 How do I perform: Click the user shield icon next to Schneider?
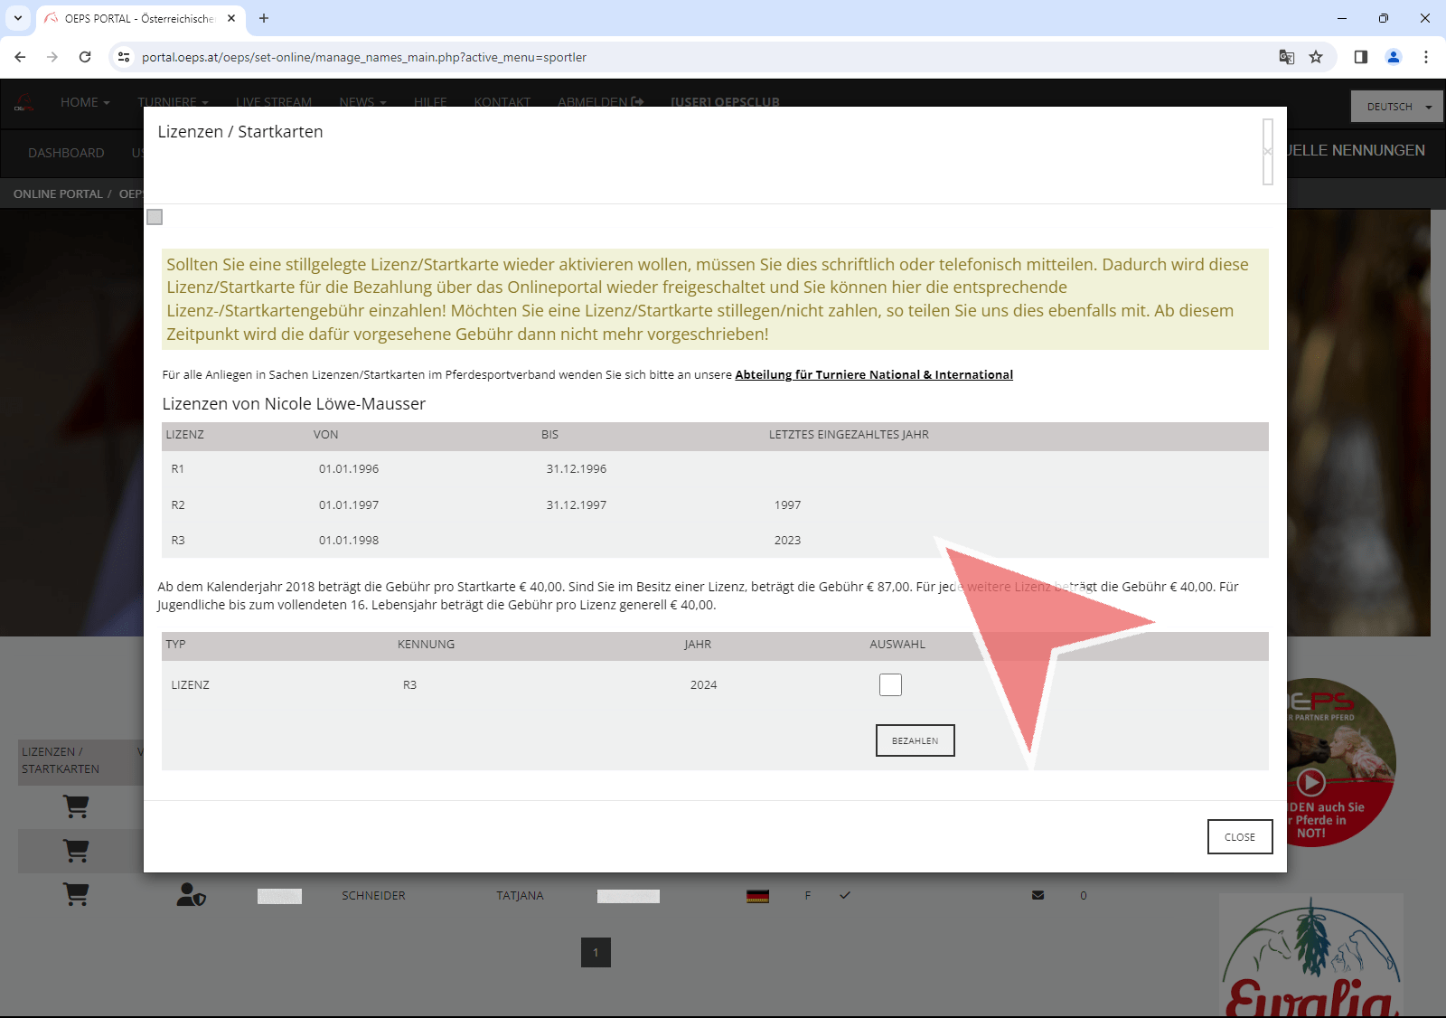tap(191, 895)
